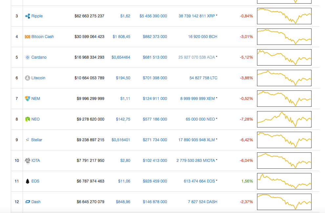The width and height of the screenshot is (325, 213).
Task: Open the NEO name link
Action: (35, 119)
